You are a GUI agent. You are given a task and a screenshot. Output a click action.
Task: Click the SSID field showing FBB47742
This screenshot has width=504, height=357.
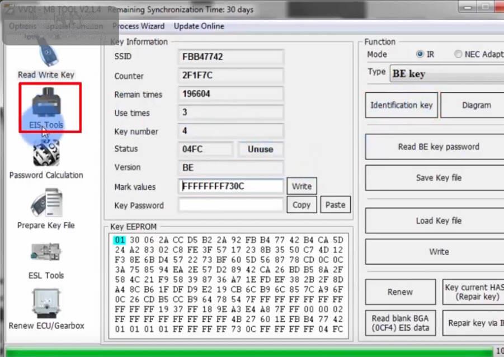pyautogui.click(x=231, y=57)
